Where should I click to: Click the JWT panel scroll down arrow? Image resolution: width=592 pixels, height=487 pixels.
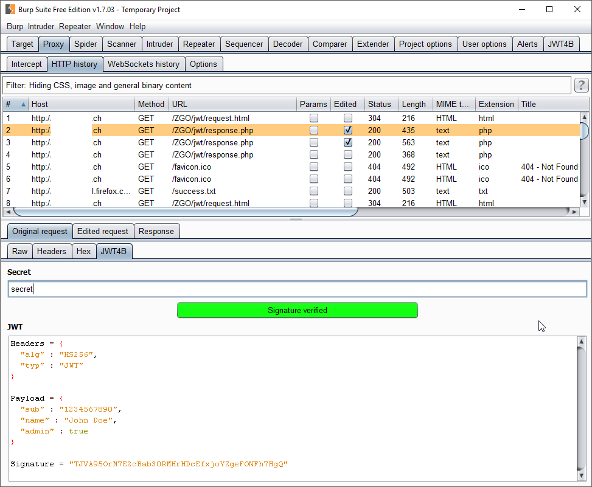582,476
